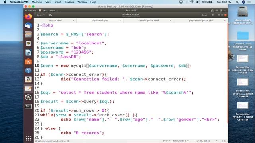
Task: Click the Text Editor dock icon
Action: [28, 88]
